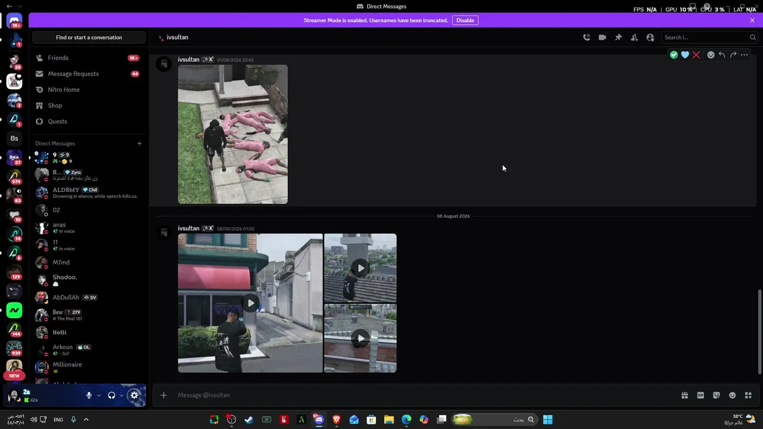Send a gift via gift icon

click(685, 395)
